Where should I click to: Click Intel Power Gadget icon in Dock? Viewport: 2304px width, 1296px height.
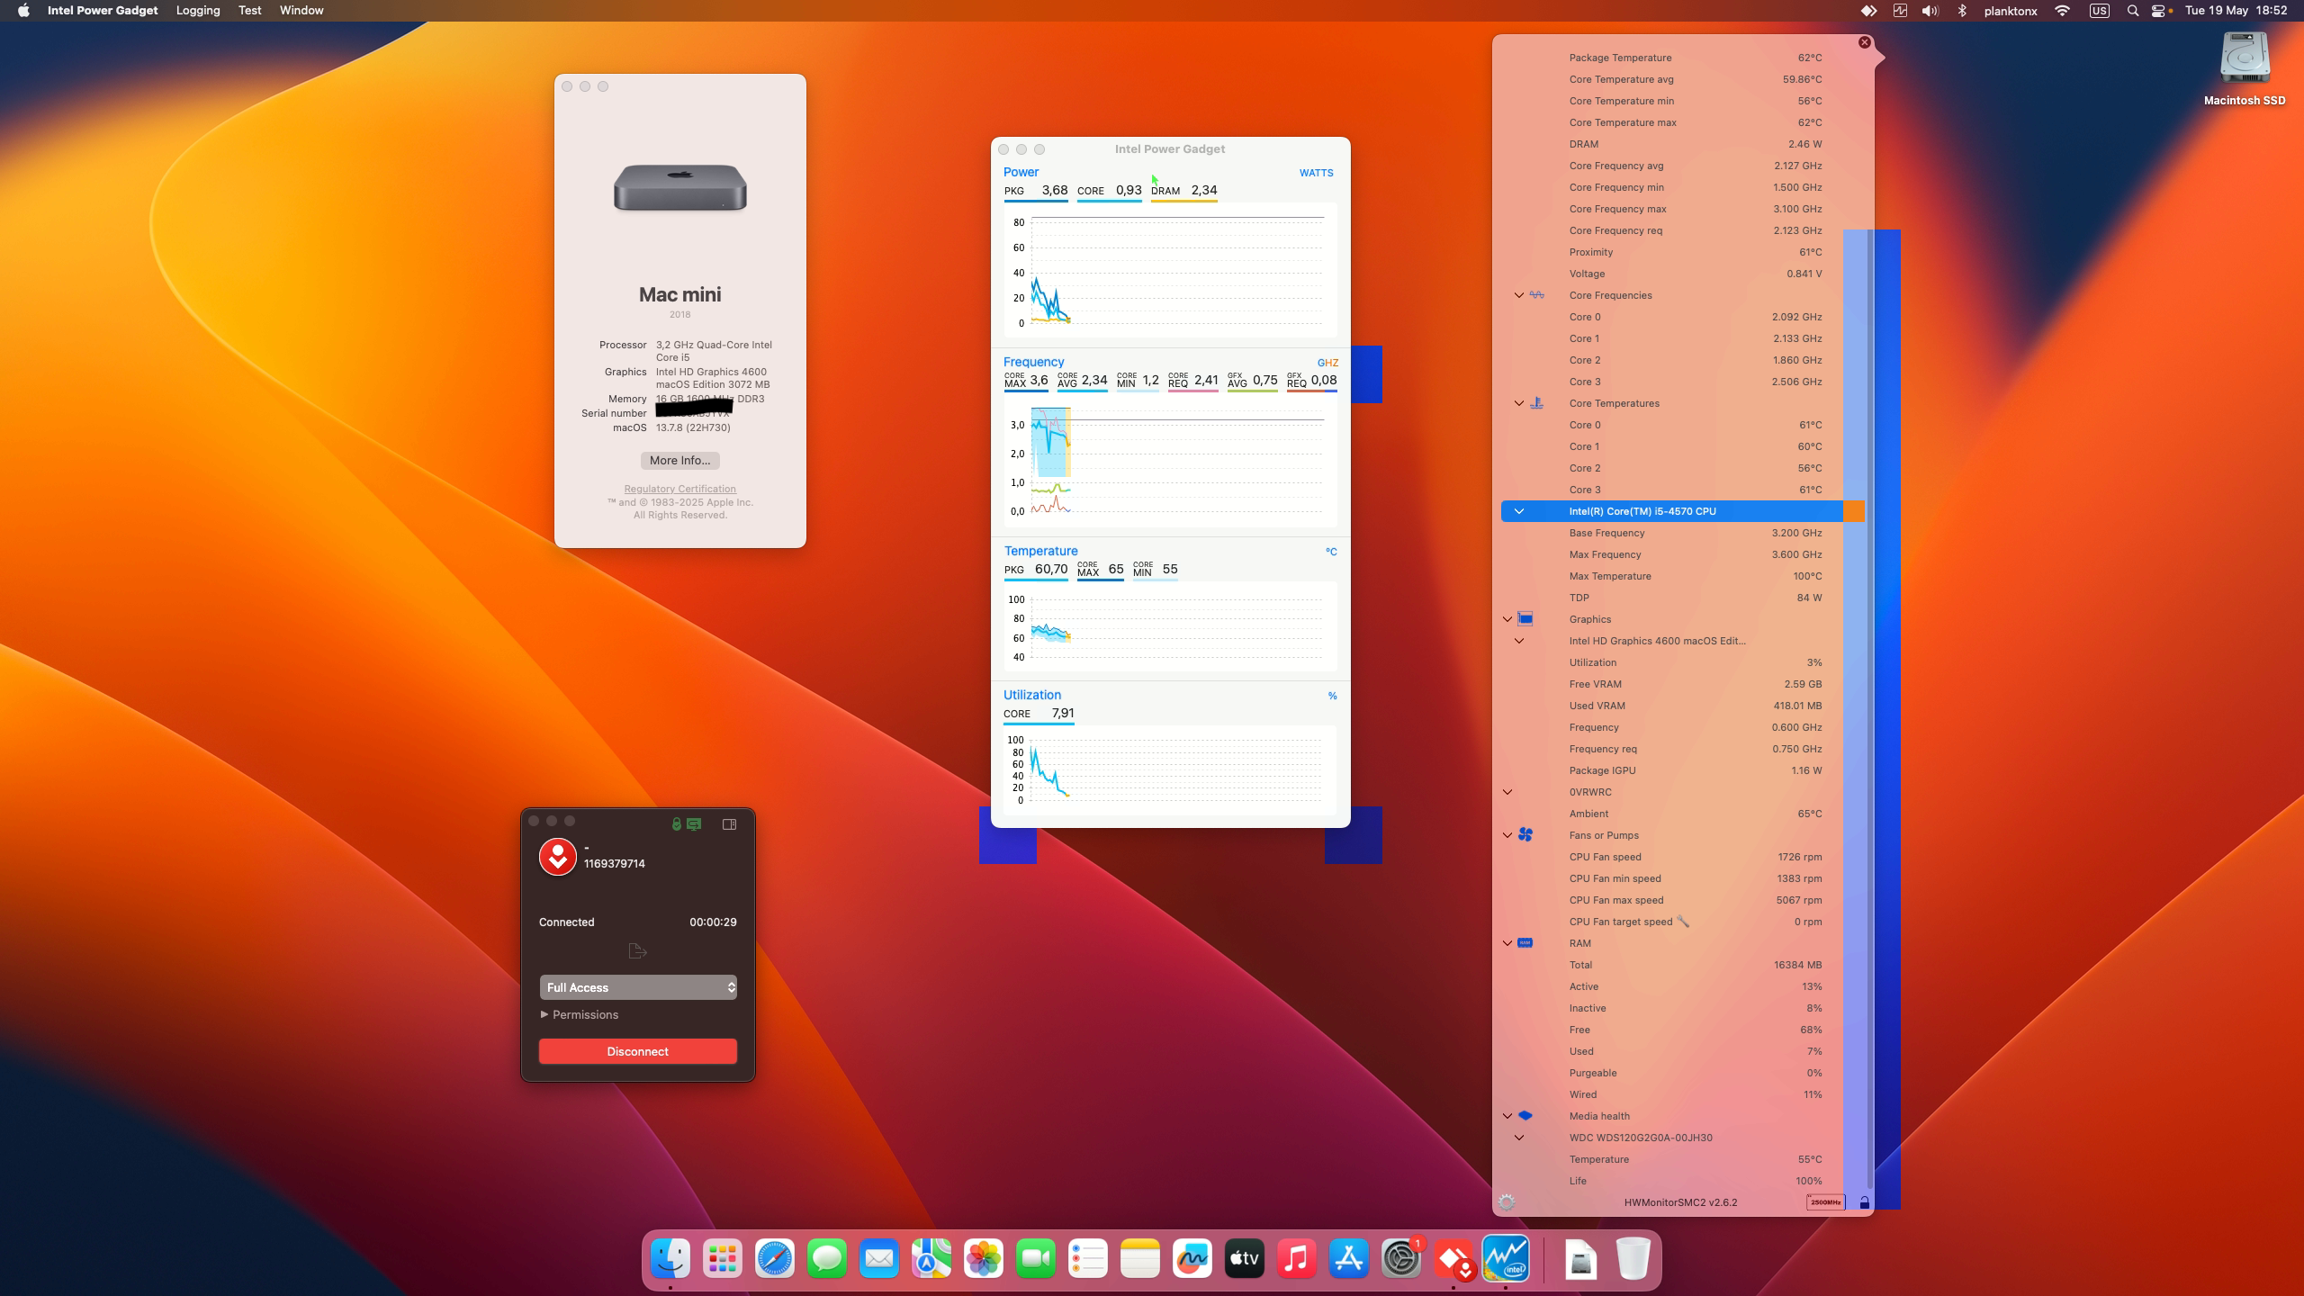[1506, 1259]
